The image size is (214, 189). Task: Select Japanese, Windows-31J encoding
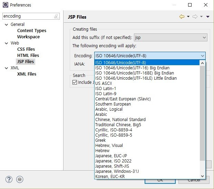click(x=147, y=171)
